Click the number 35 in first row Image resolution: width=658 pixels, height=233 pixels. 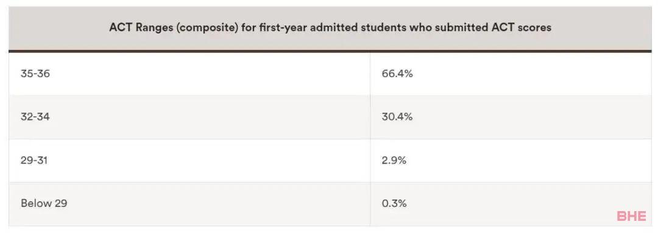(x=26, y=74)
